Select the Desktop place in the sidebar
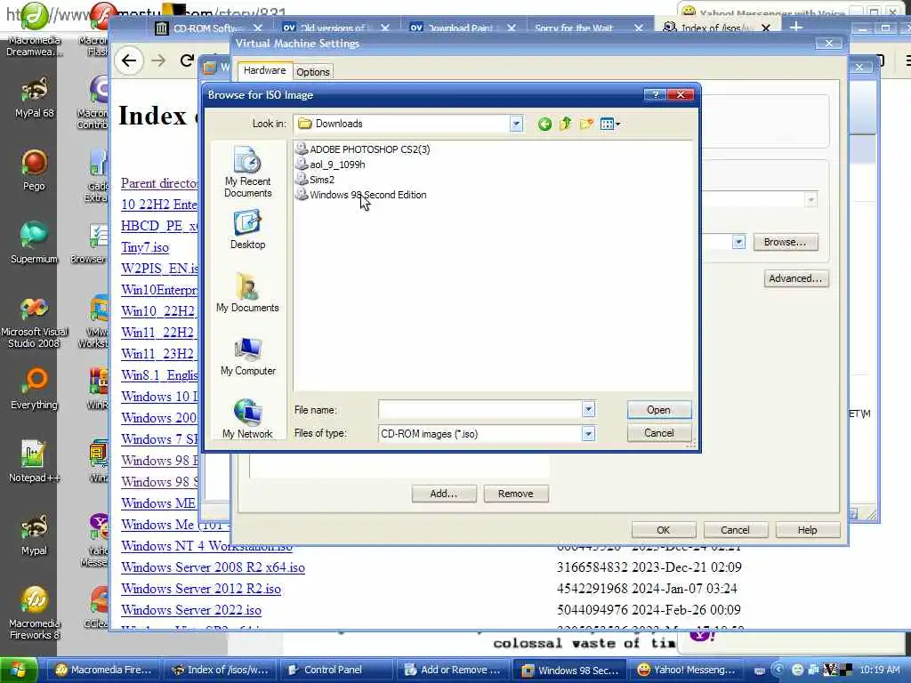This screenshot has height=683, width=911. click(247, 230)
